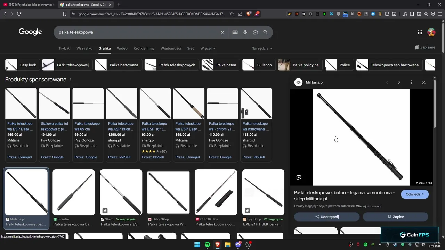Open the on-screen keyboard input tool

[235, 32]
